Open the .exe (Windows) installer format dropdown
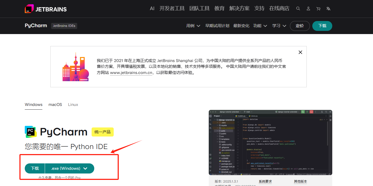 pyautogui.click(x=69, y=168)
